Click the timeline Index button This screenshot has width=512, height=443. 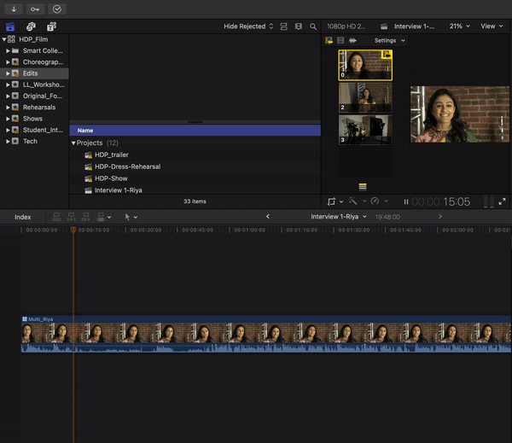pos(23,217)
